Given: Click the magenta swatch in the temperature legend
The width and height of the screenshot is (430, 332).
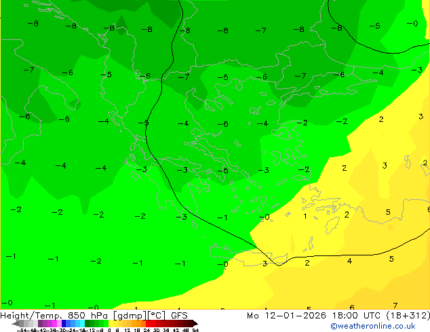Looking at the screenshot, I should [x=54, y=323].
